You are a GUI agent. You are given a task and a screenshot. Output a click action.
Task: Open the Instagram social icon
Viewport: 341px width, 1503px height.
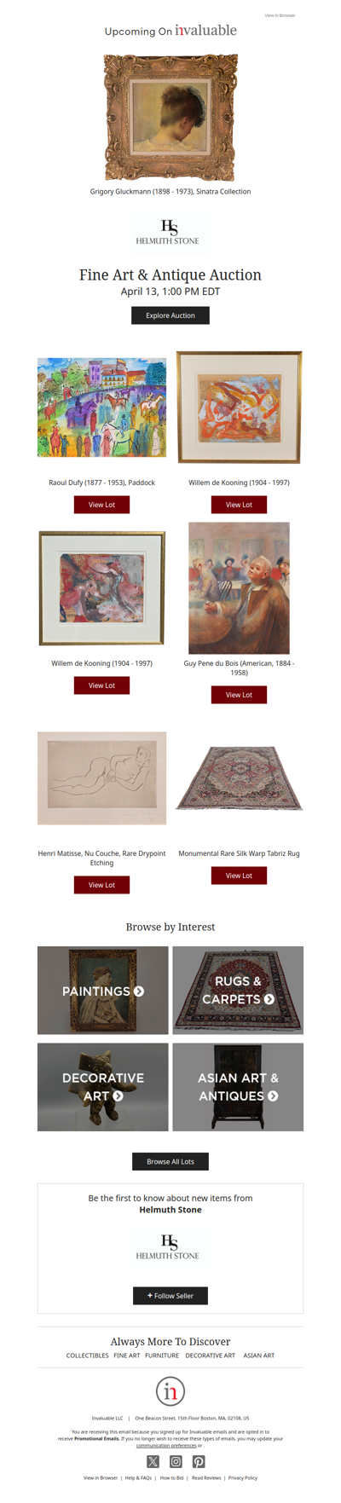click(x=176, y=1461)
